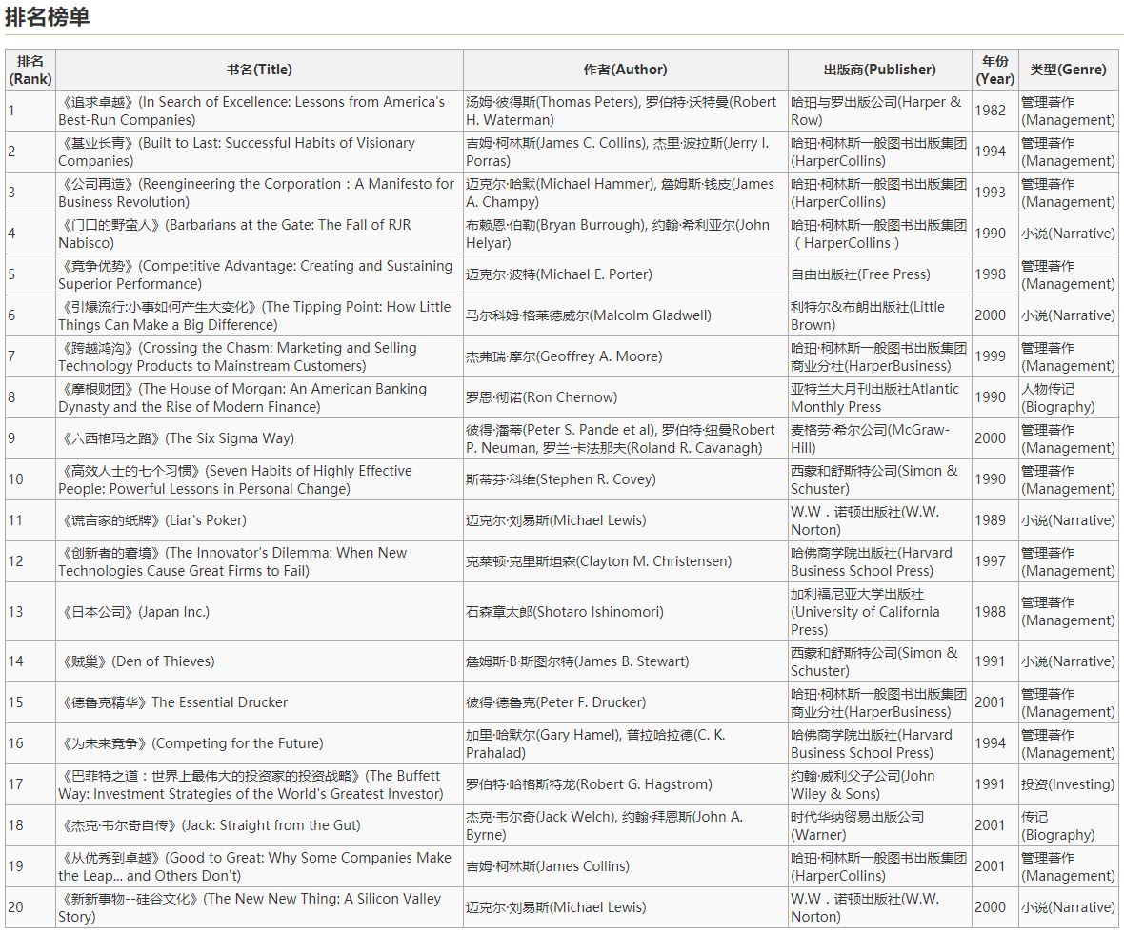Click the 类型(Genre) column header

click(x=1068, y=70)
